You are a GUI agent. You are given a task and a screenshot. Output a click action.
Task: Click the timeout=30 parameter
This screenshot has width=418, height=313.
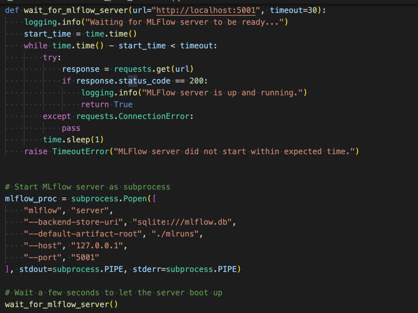point(293,10)
